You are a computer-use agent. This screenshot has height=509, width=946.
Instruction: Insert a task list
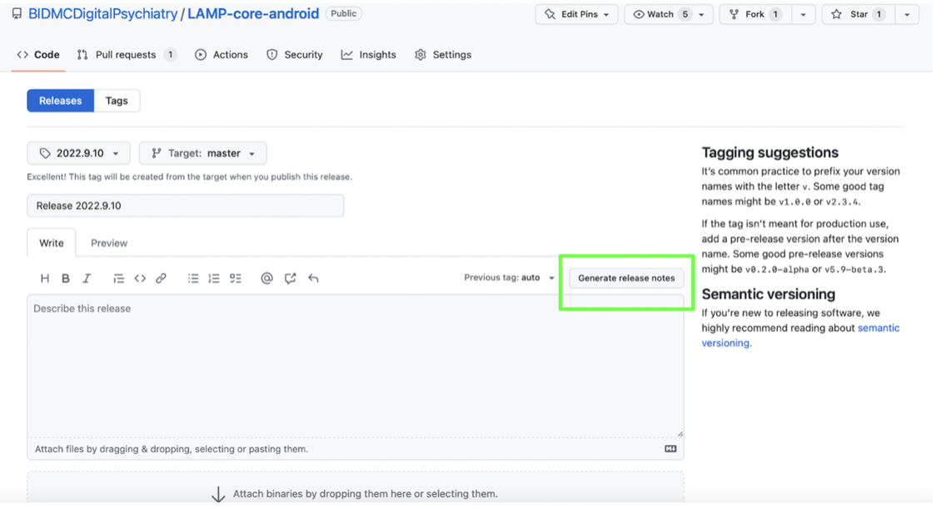236,279
